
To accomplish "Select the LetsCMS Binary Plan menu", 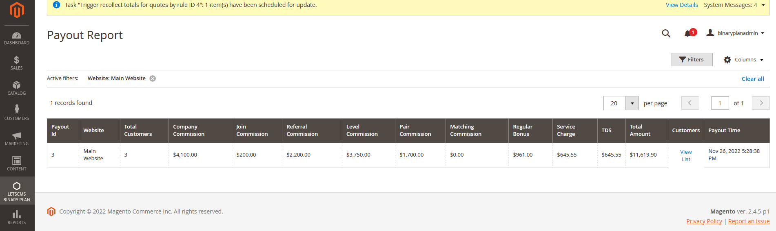I will [17, 191].
